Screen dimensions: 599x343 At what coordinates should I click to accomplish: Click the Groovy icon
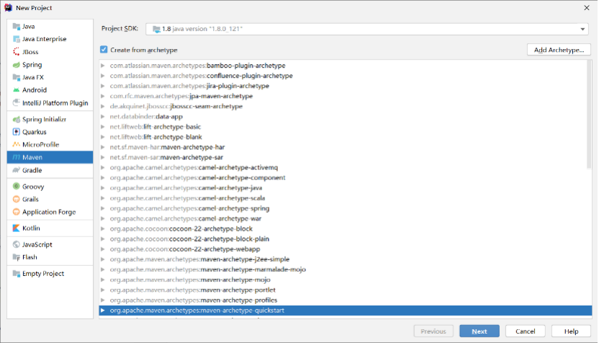16,186
